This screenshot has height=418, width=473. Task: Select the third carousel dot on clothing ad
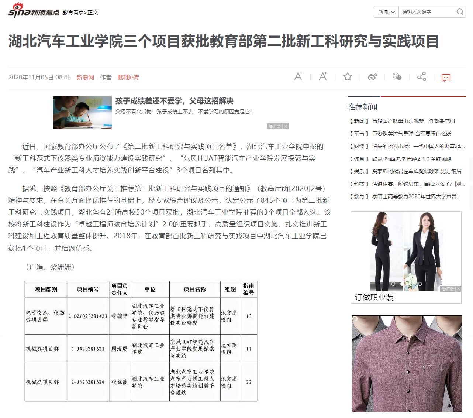(x=420, y=284)
